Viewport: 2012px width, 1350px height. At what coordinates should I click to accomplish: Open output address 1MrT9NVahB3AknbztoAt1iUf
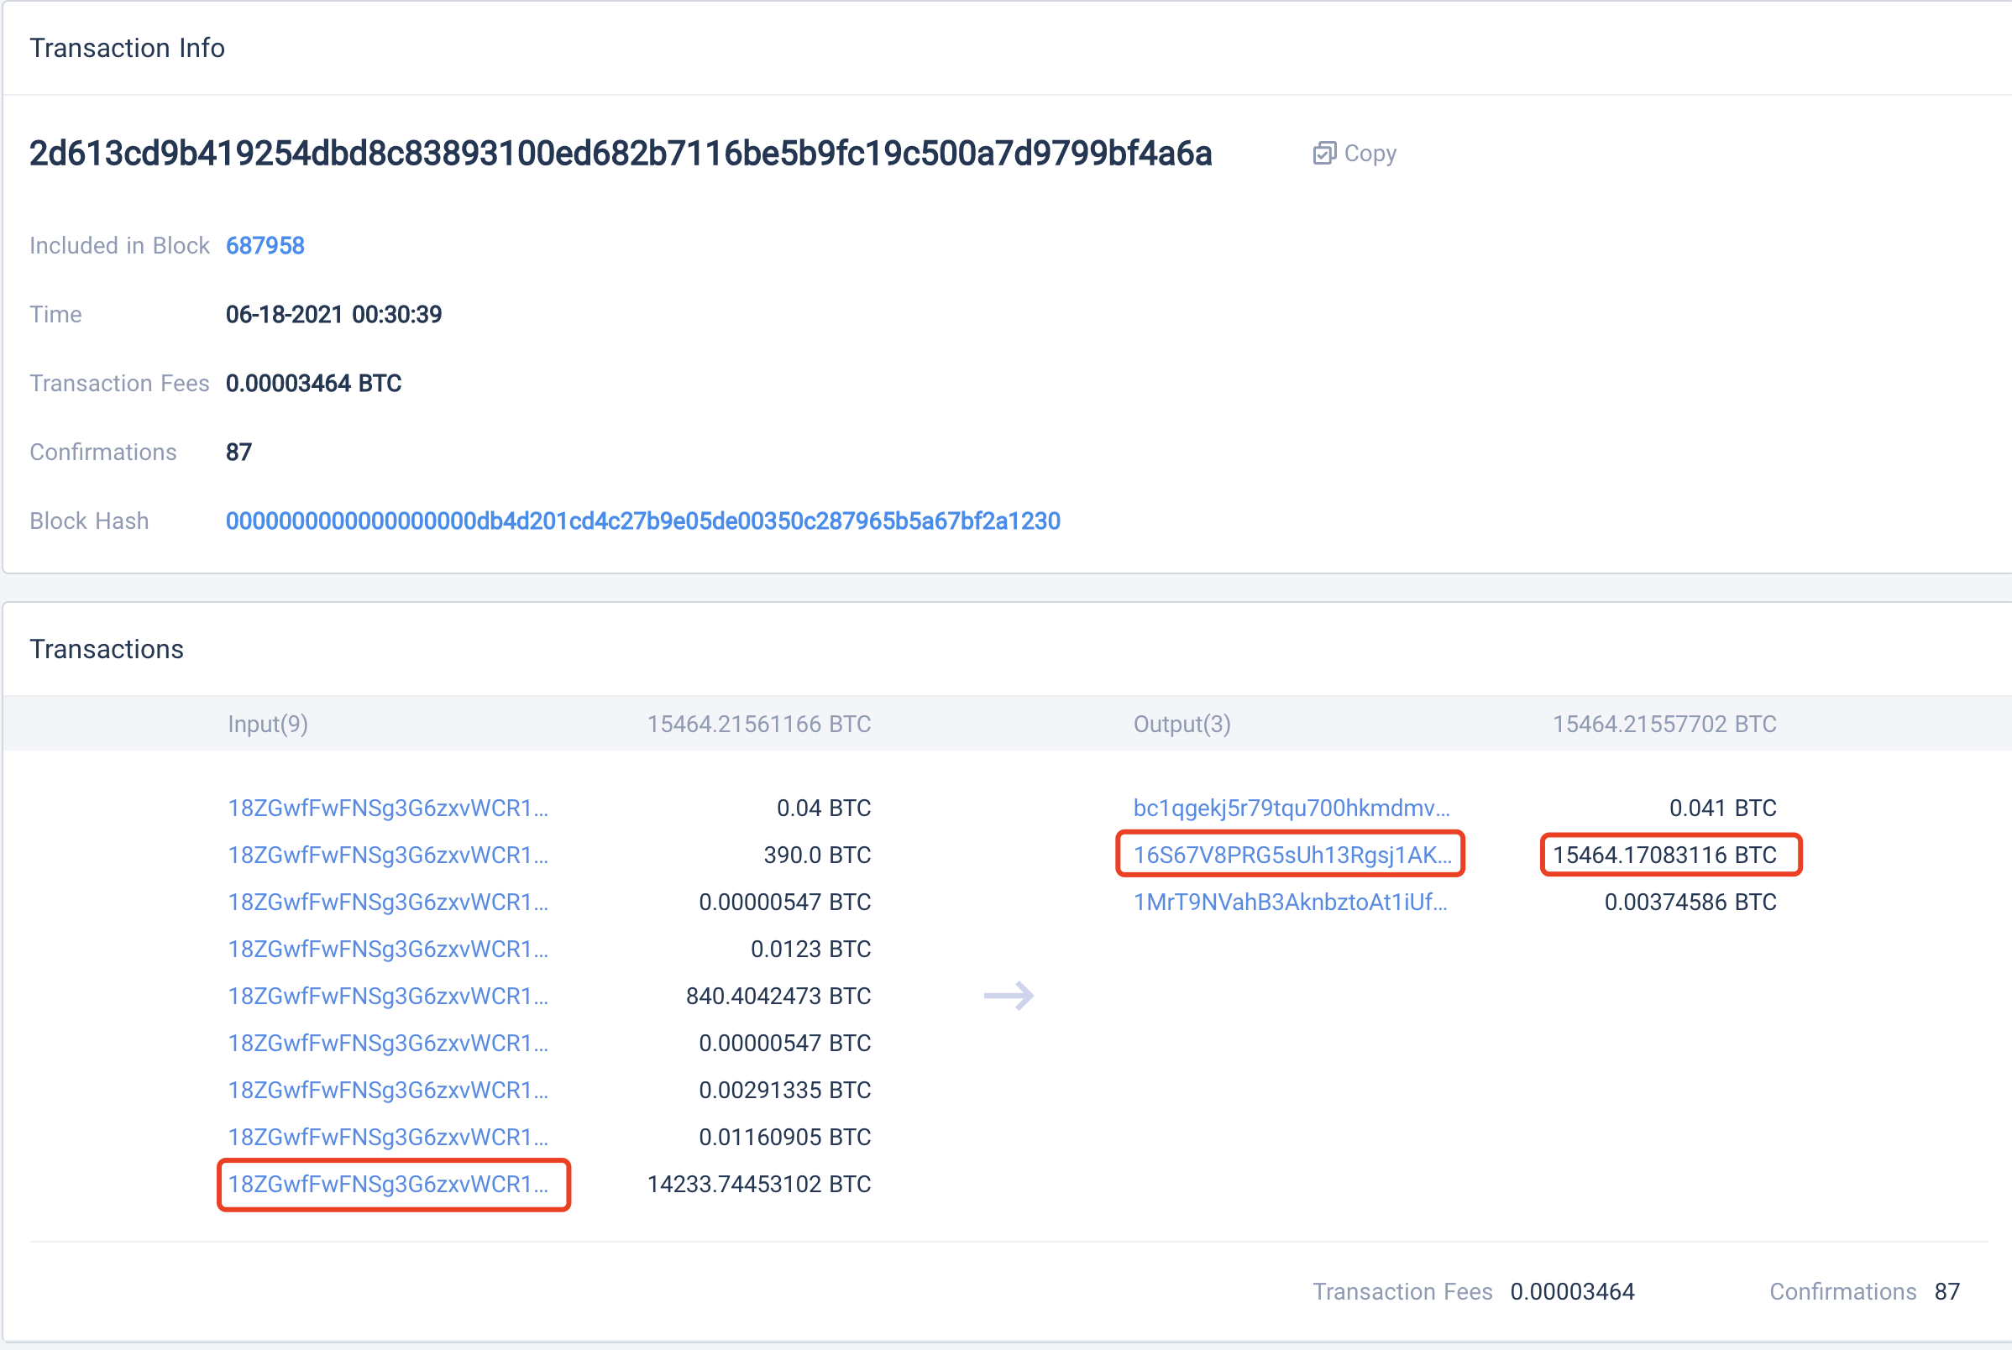point(1290,903)
